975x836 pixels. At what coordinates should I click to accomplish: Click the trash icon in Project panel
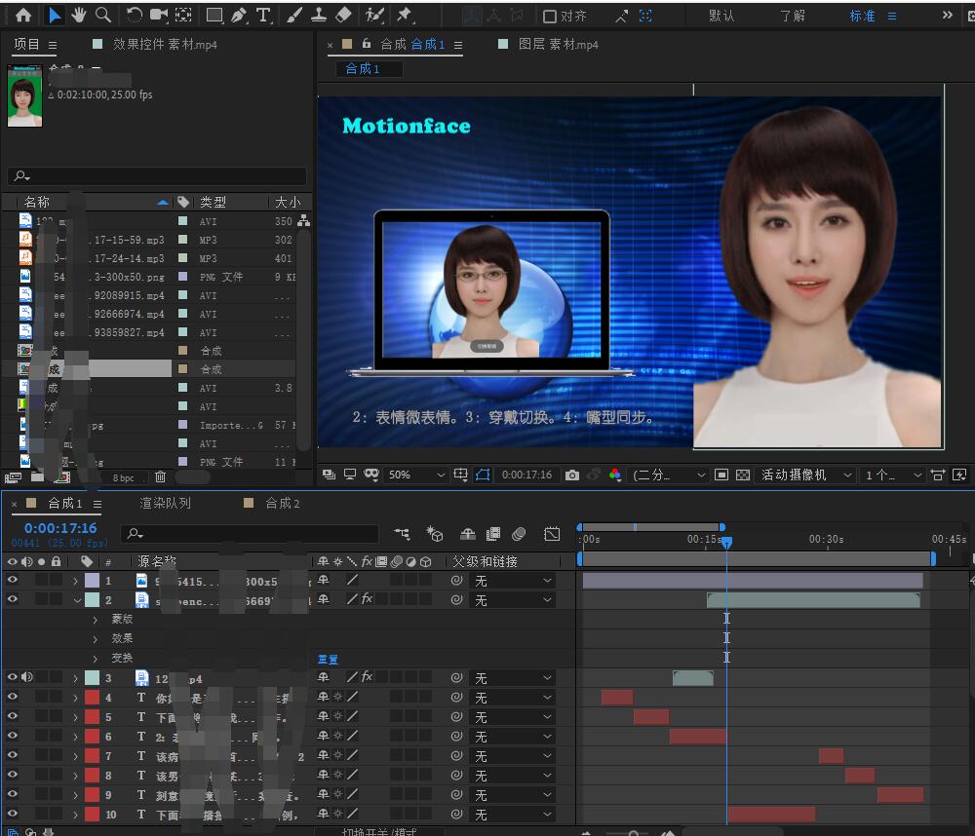click(160, 476)
